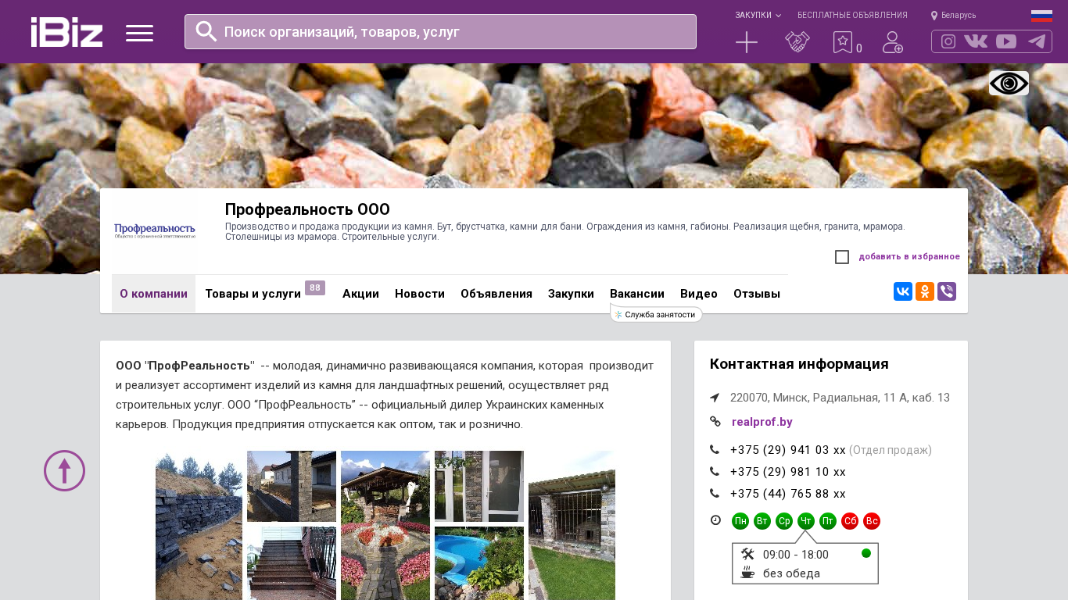
Task: Click the working hours '09:00 - 18:00'
Action: [x=796, y=555]
